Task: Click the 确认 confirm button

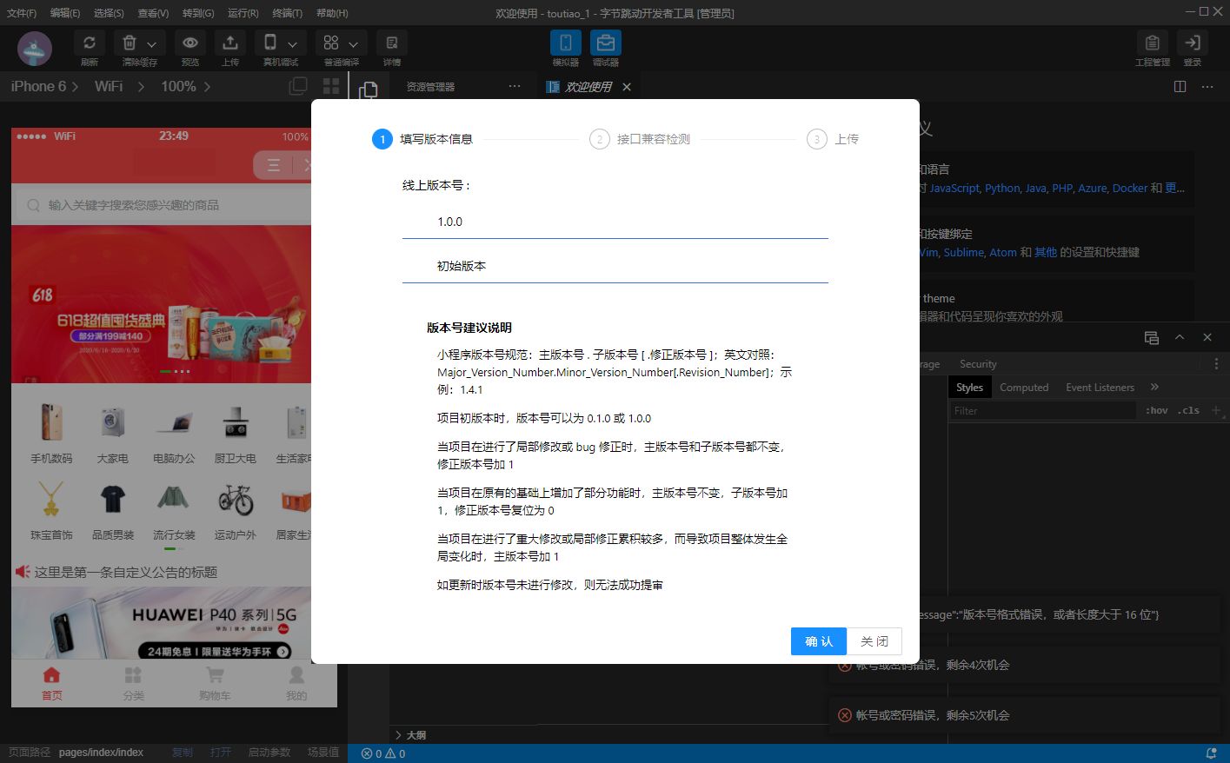Action: [818, 641]
